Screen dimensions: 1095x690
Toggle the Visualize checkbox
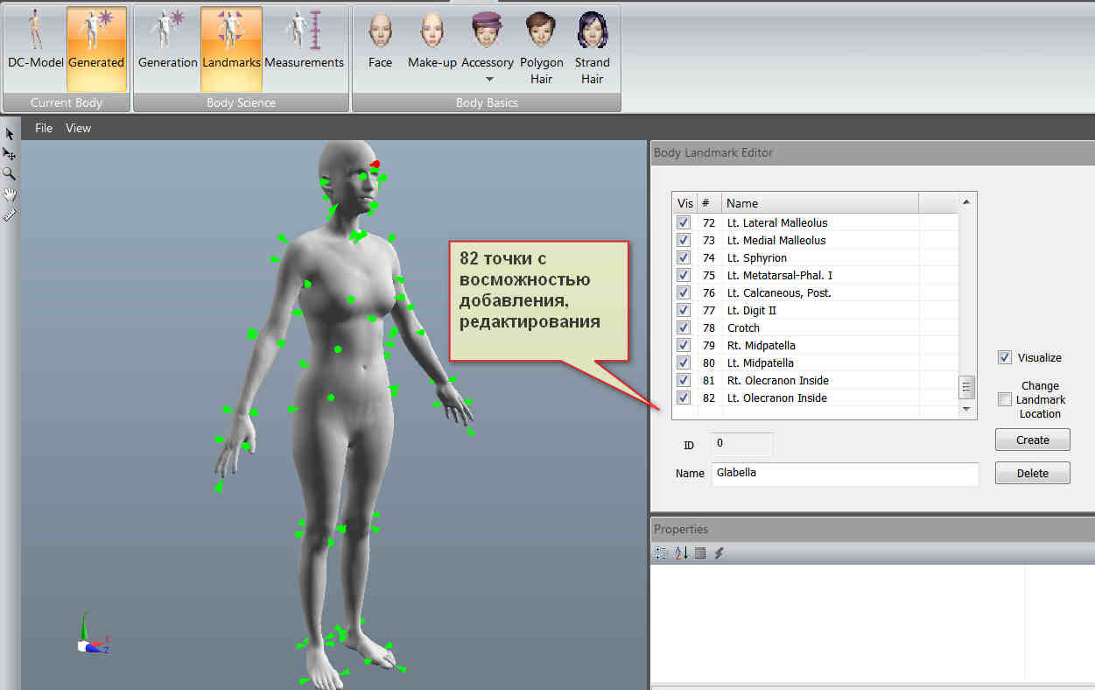[x=1005, y=357]
